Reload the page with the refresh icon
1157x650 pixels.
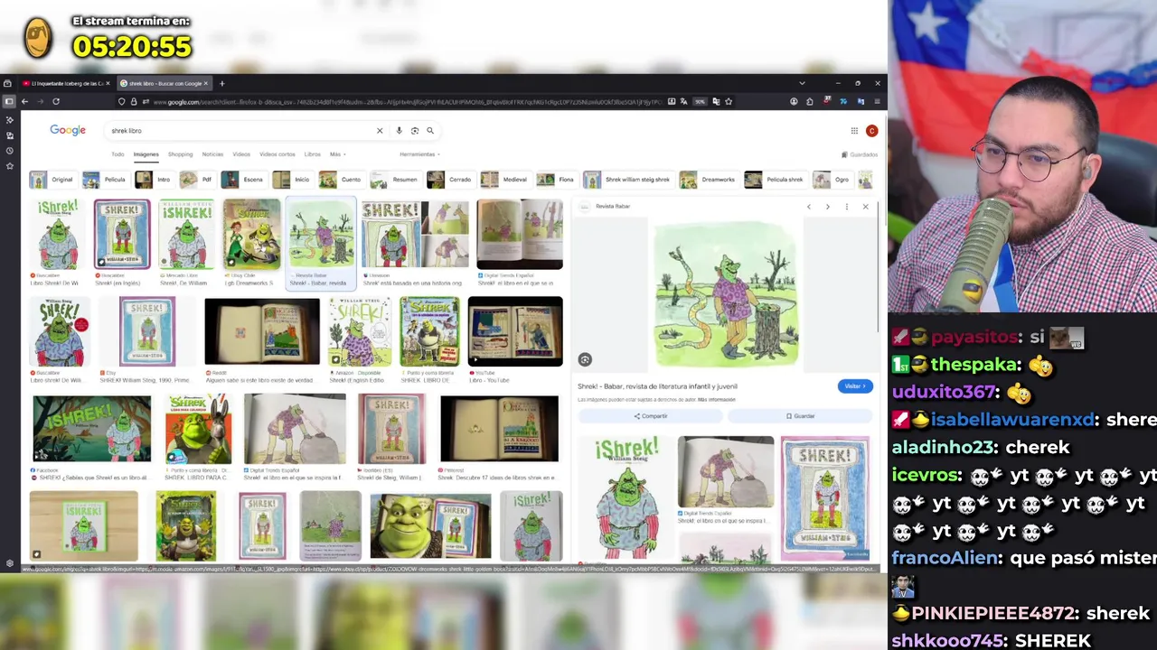(x=56, y=101)
